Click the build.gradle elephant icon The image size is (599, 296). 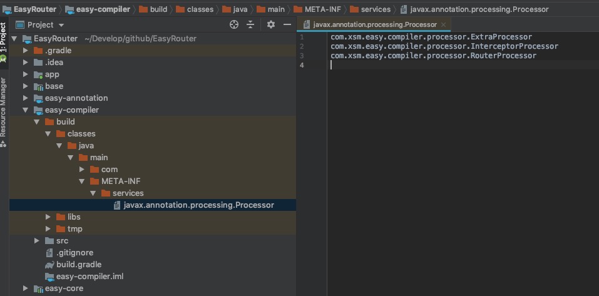click(x=49, y=264)
